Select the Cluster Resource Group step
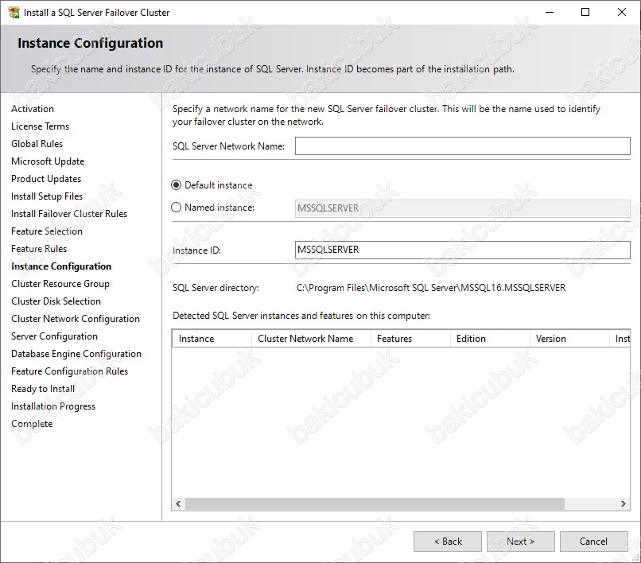Screen dimensions: 641x563 [x=60, y=284]
